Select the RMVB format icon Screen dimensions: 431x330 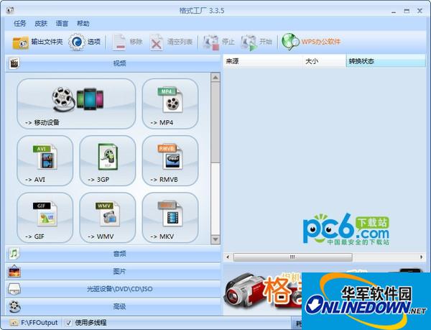point(170,161)
